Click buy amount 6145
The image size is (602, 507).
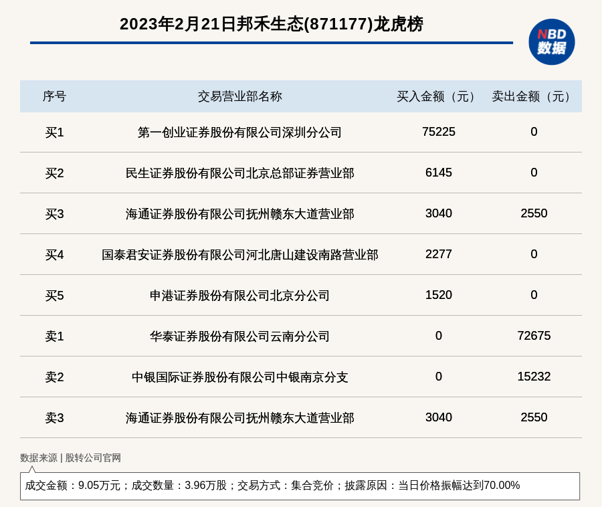pos(438,173)
